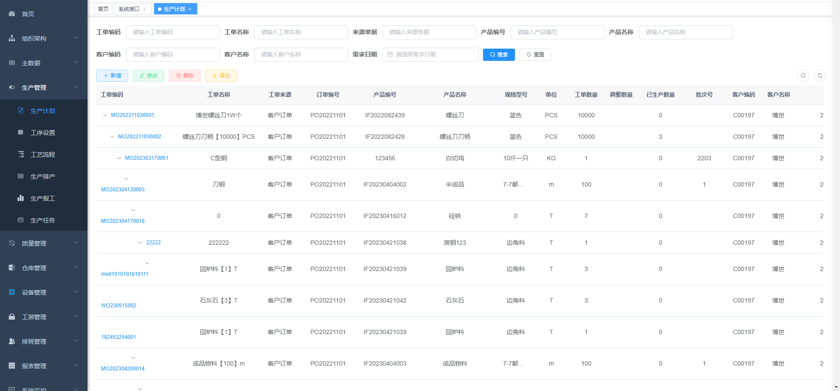Screen dimensions: 840x391
Task: Expand the 质量管理 menu chevron
Action: (x=76, y=243)
